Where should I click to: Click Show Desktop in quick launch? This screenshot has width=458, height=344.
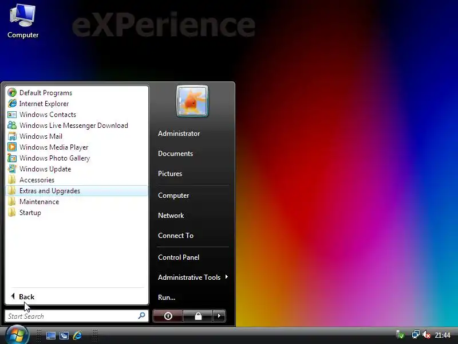51,335
